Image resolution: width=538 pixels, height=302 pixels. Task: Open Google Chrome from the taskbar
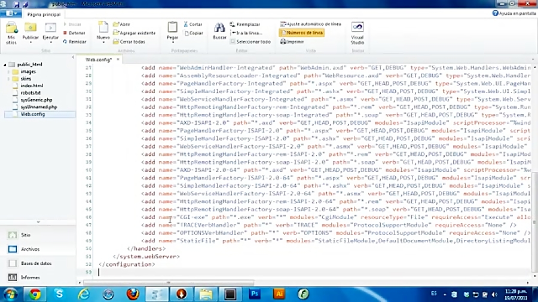pos(35,294)
